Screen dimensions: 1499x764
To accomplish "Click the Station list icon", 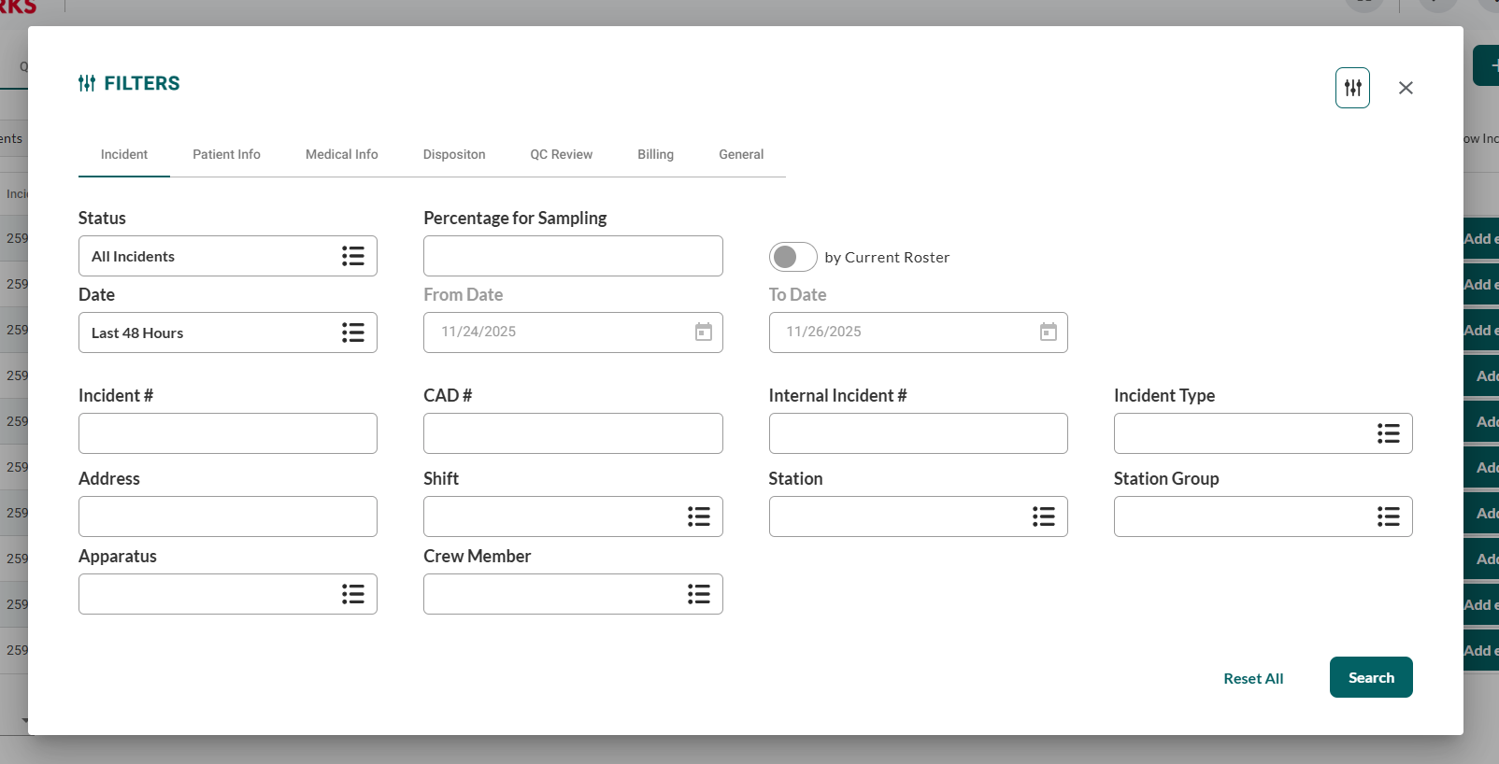I will coord(1043,516).
